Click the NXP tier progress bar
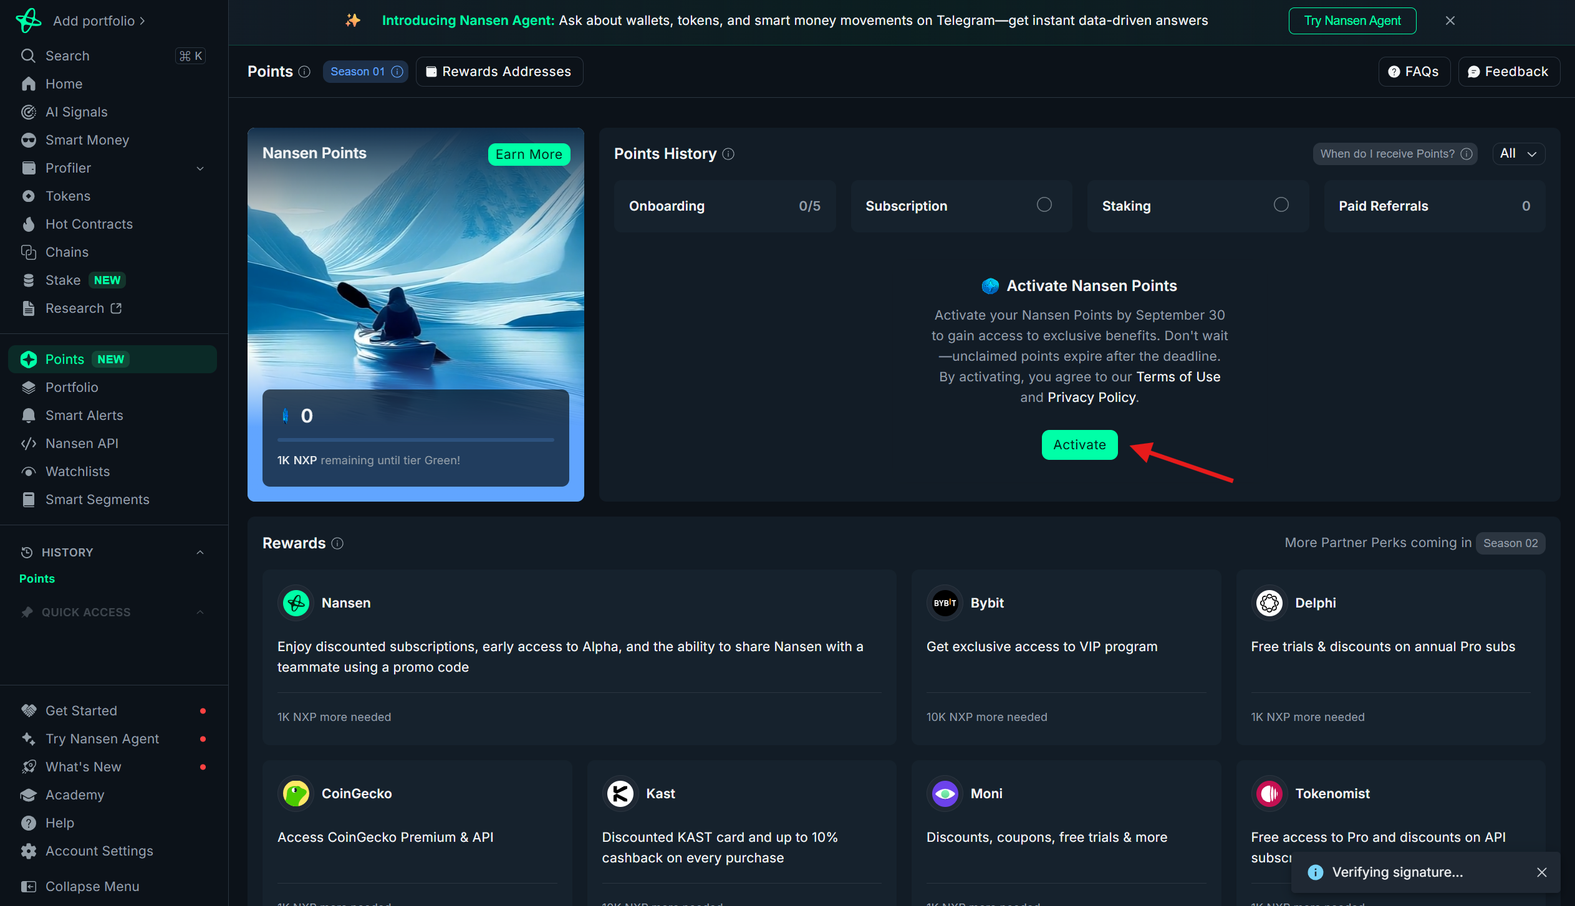This screenshot has width=1575, height=906. (416, 440)
